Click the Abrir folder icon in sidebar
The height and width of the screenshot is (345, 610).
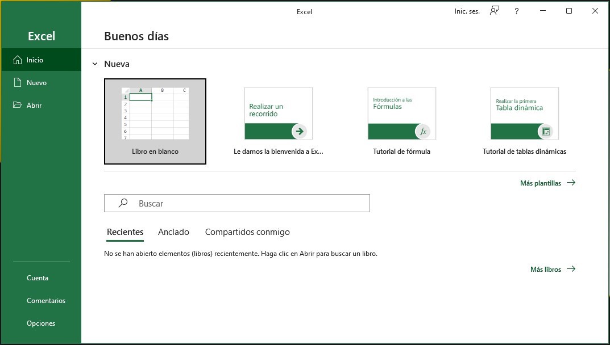(17, 105)
